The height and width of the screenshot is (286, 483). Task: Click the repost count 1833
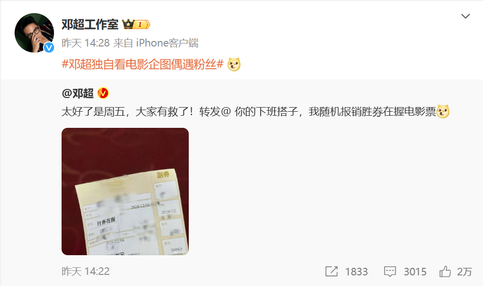tap(356, 271)
